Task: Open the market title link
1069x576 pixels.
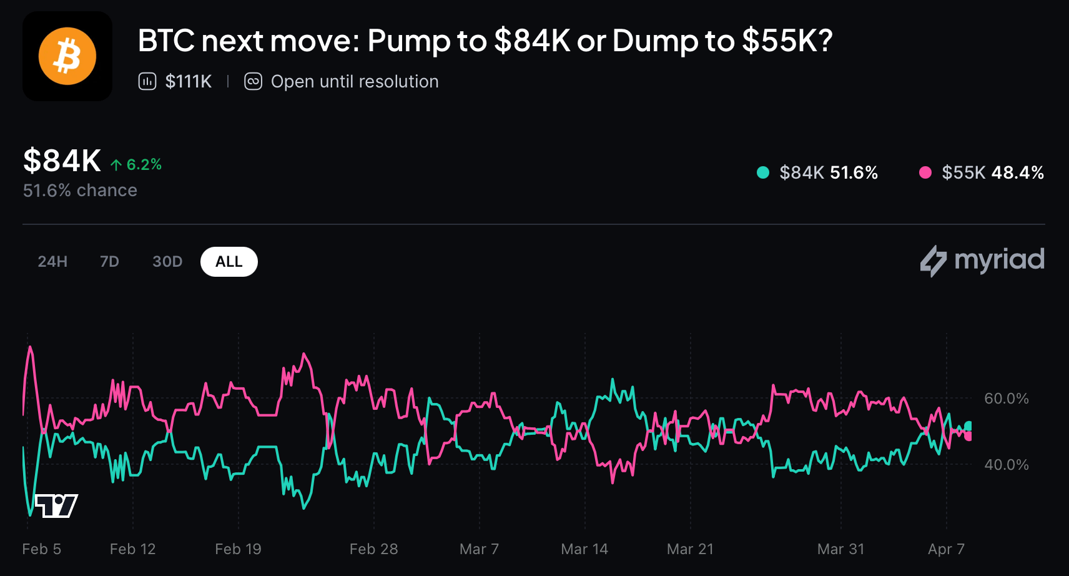Action: click(485, 42)
